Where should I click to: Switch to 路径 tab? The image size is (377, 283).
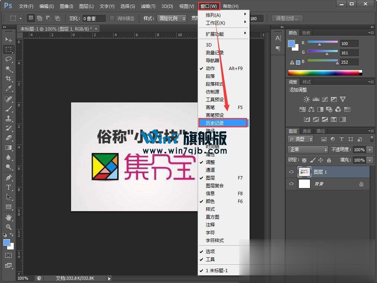[321, 131]
